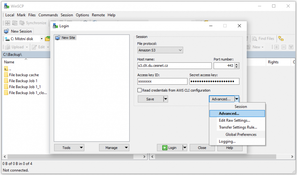Click the folder tree icon beside Find Files
297x175 pixels.
coord(281,38)
